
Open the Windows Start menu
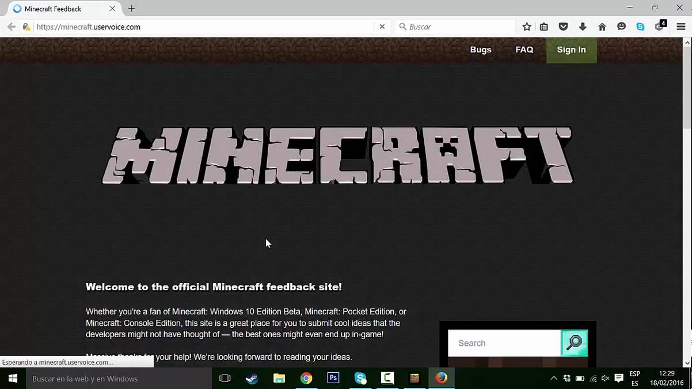(x=12, y=378)
